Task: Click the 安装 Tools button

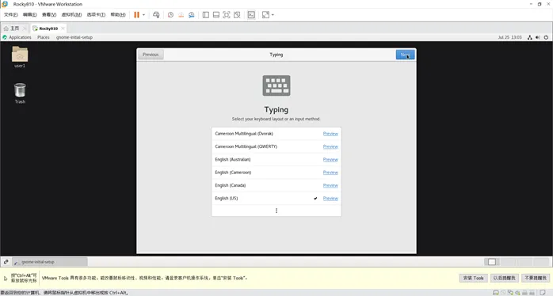Action: (x=473, y=278)
